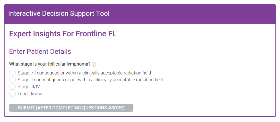Choose the Stage II noncontiguous radio button
The width and height of the screenshot is (280, 122).
click(13, 79)
